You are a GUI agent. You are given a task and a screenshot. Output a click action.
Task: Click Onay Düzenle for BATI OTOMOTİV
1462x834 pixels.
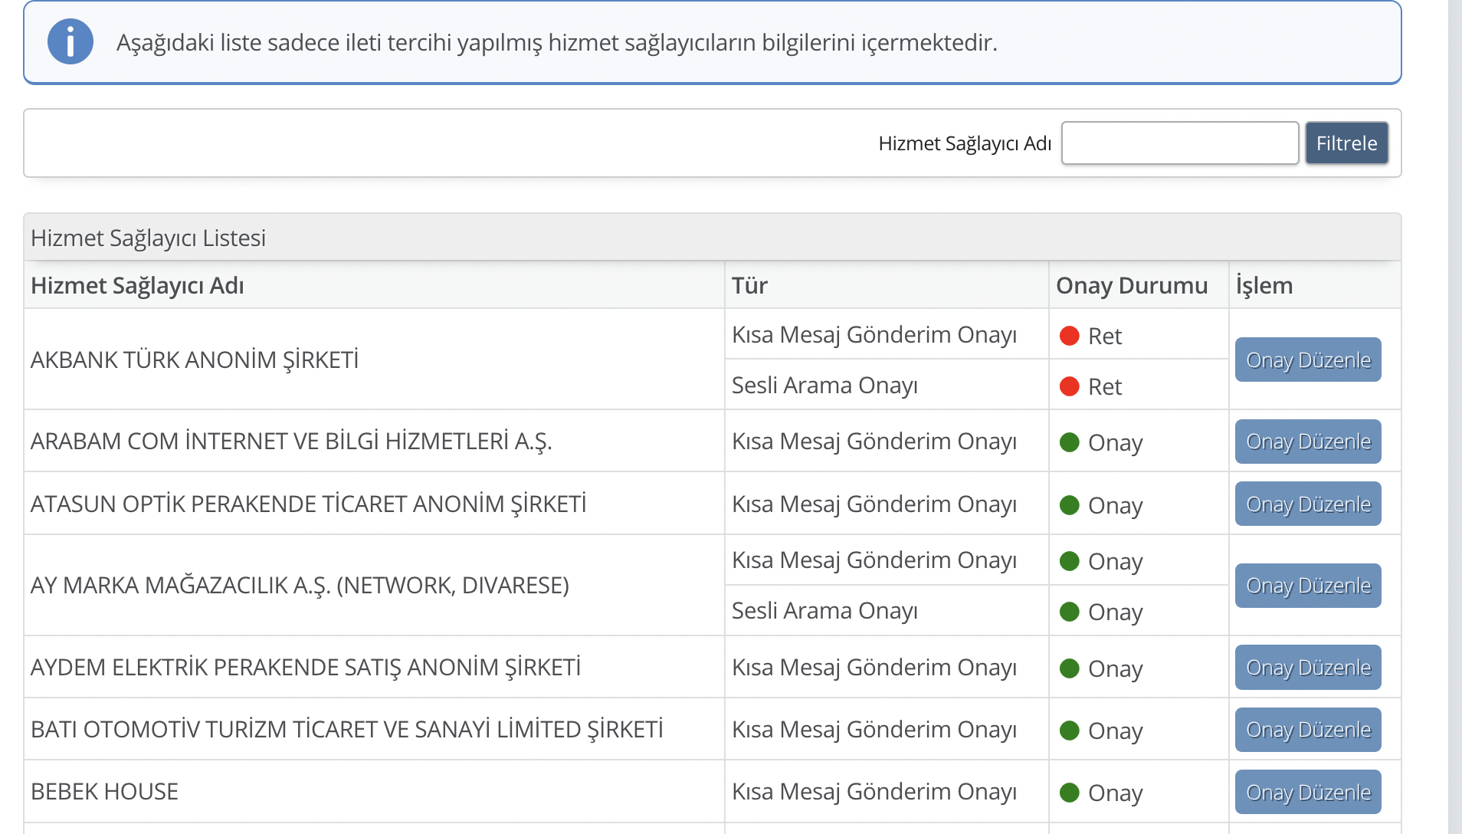click(x=1308, y=730)
